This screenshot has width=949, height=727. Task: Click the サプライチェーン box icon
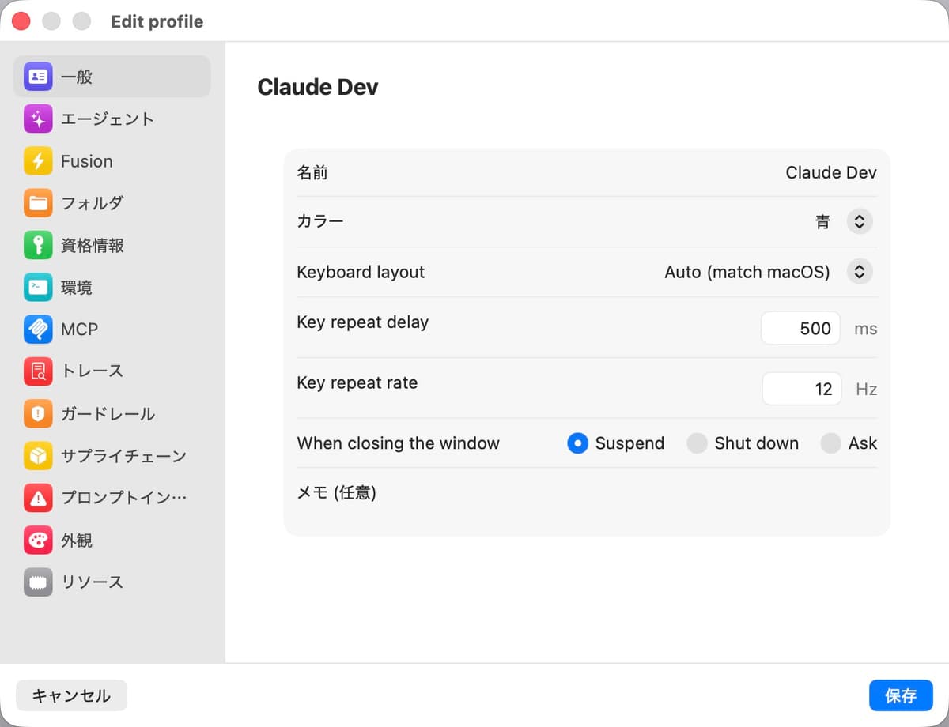coord(38,456)
